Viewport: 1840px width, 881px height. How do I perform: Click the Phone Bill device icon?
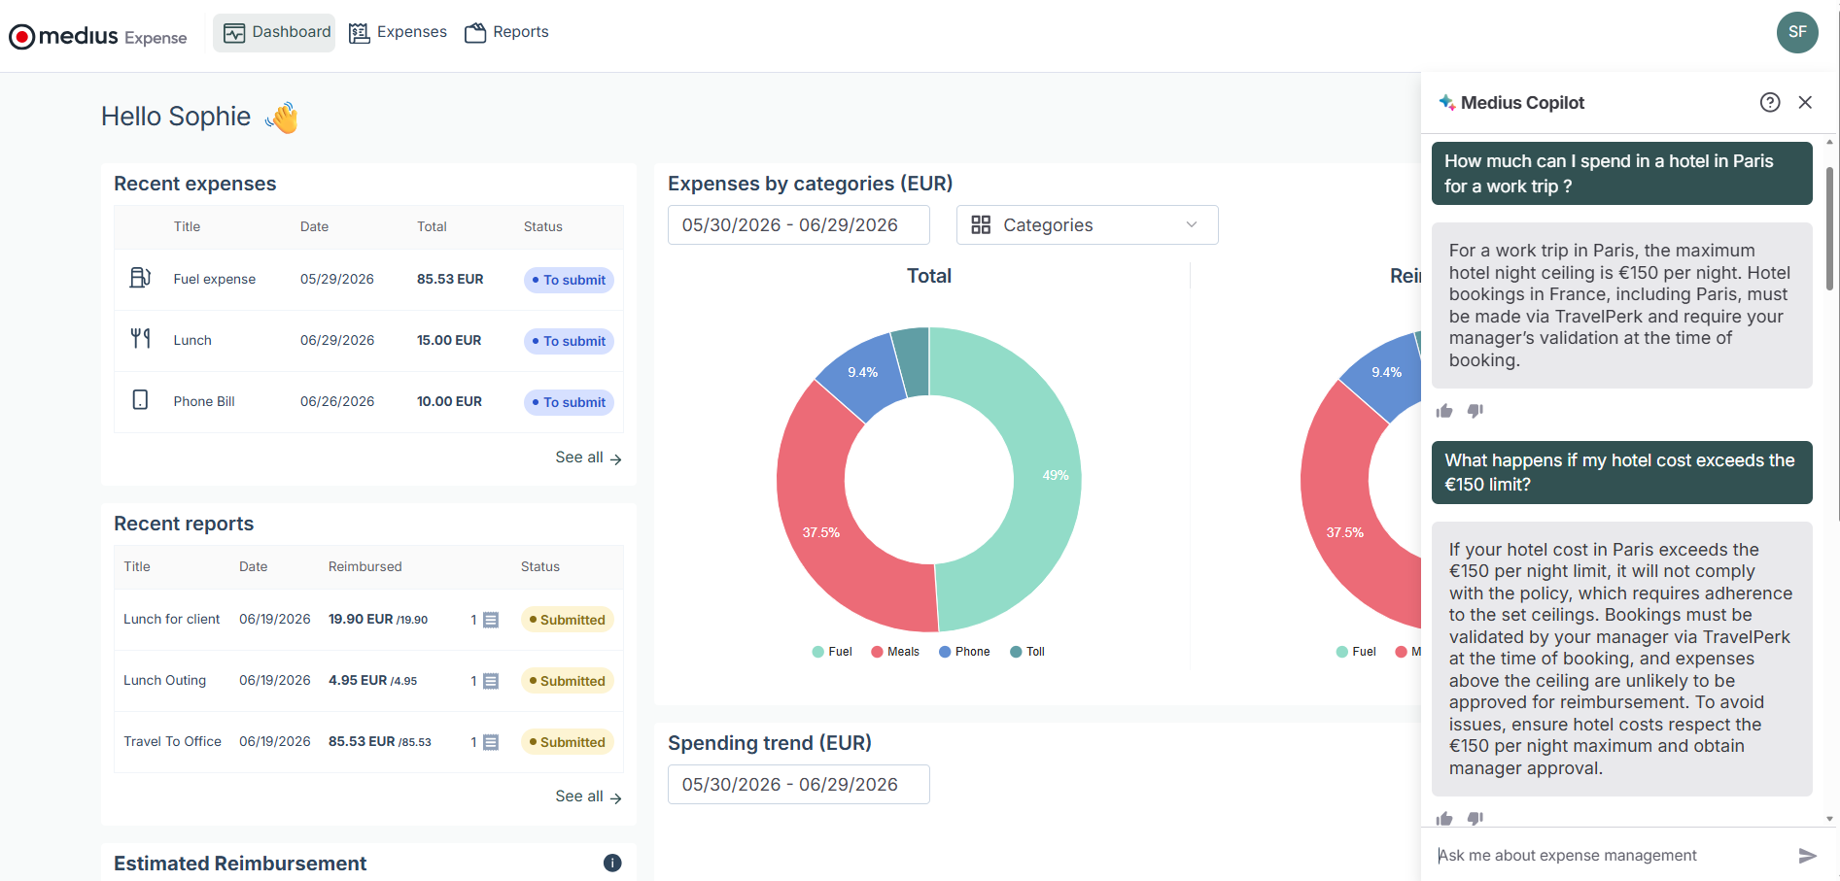140,400
